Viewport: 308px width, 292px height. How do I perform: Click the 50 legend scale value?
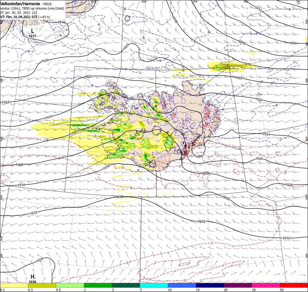(x=282, y=290)
